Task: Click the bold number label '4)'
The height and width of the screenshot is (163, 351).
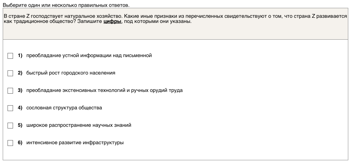Action: (x=20, y=108)
